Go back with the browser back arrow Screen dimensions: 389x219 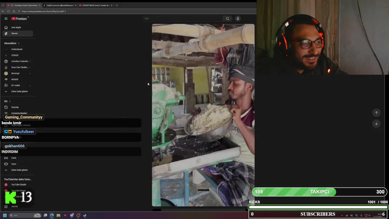tap(3, 11)
